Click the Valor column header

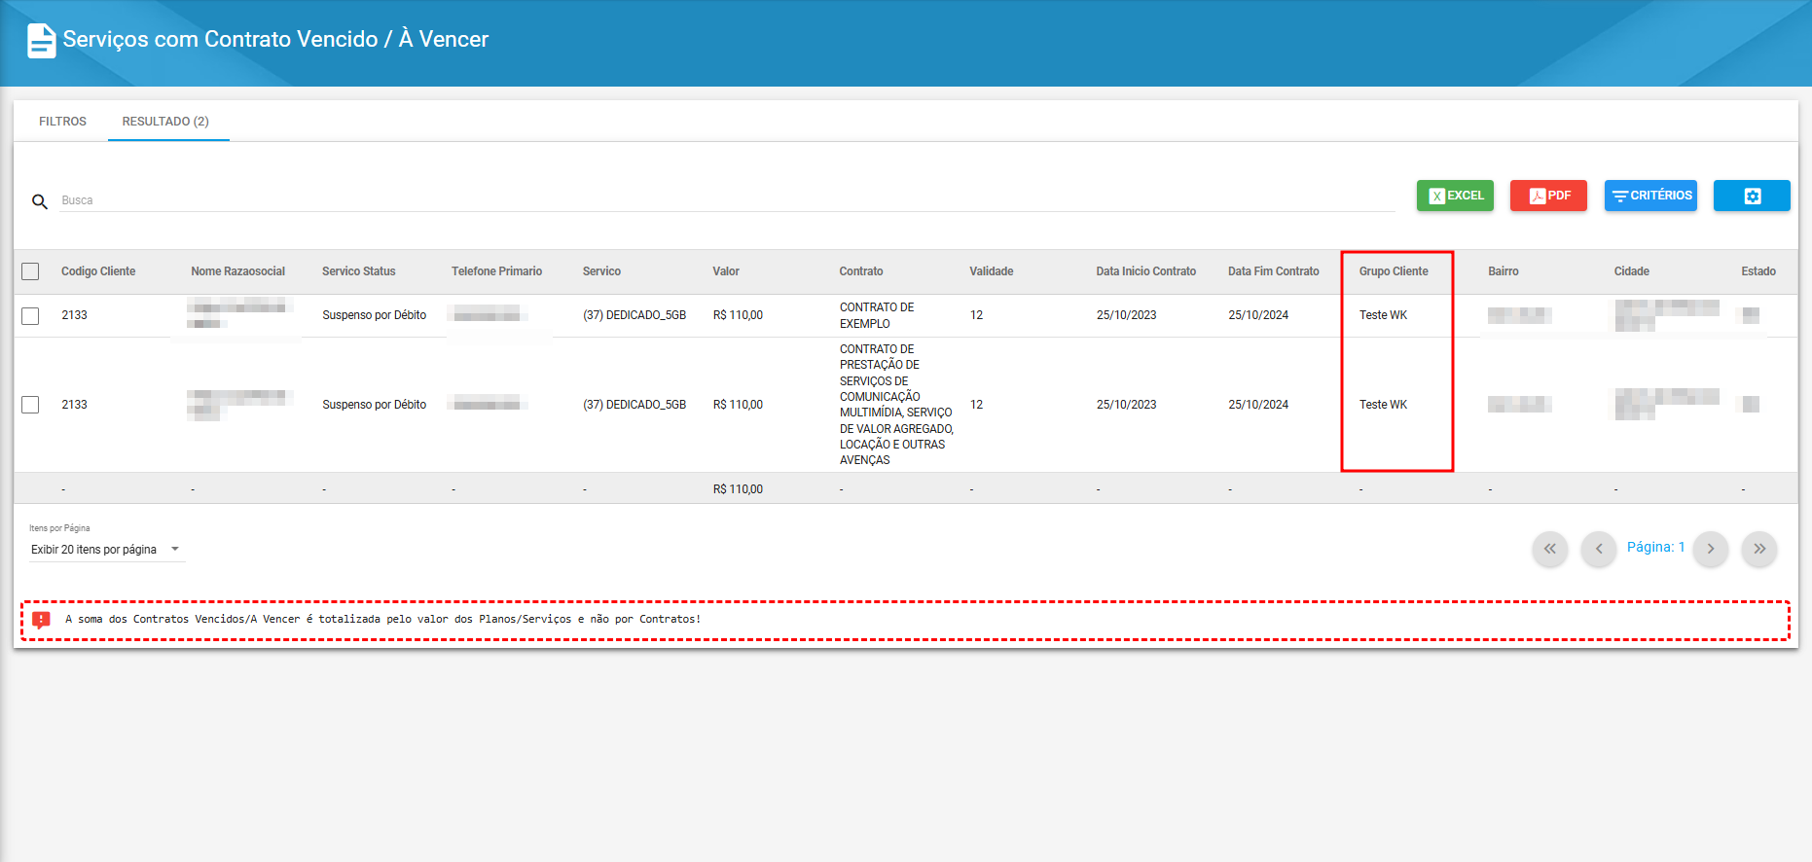[726, 271]
